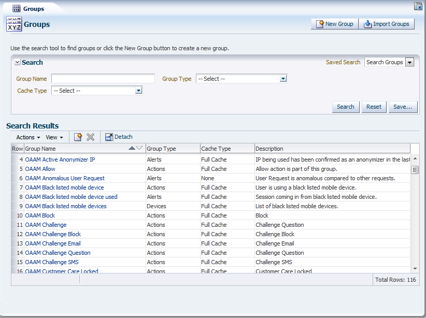Click the Row column header

pos(18,149)
